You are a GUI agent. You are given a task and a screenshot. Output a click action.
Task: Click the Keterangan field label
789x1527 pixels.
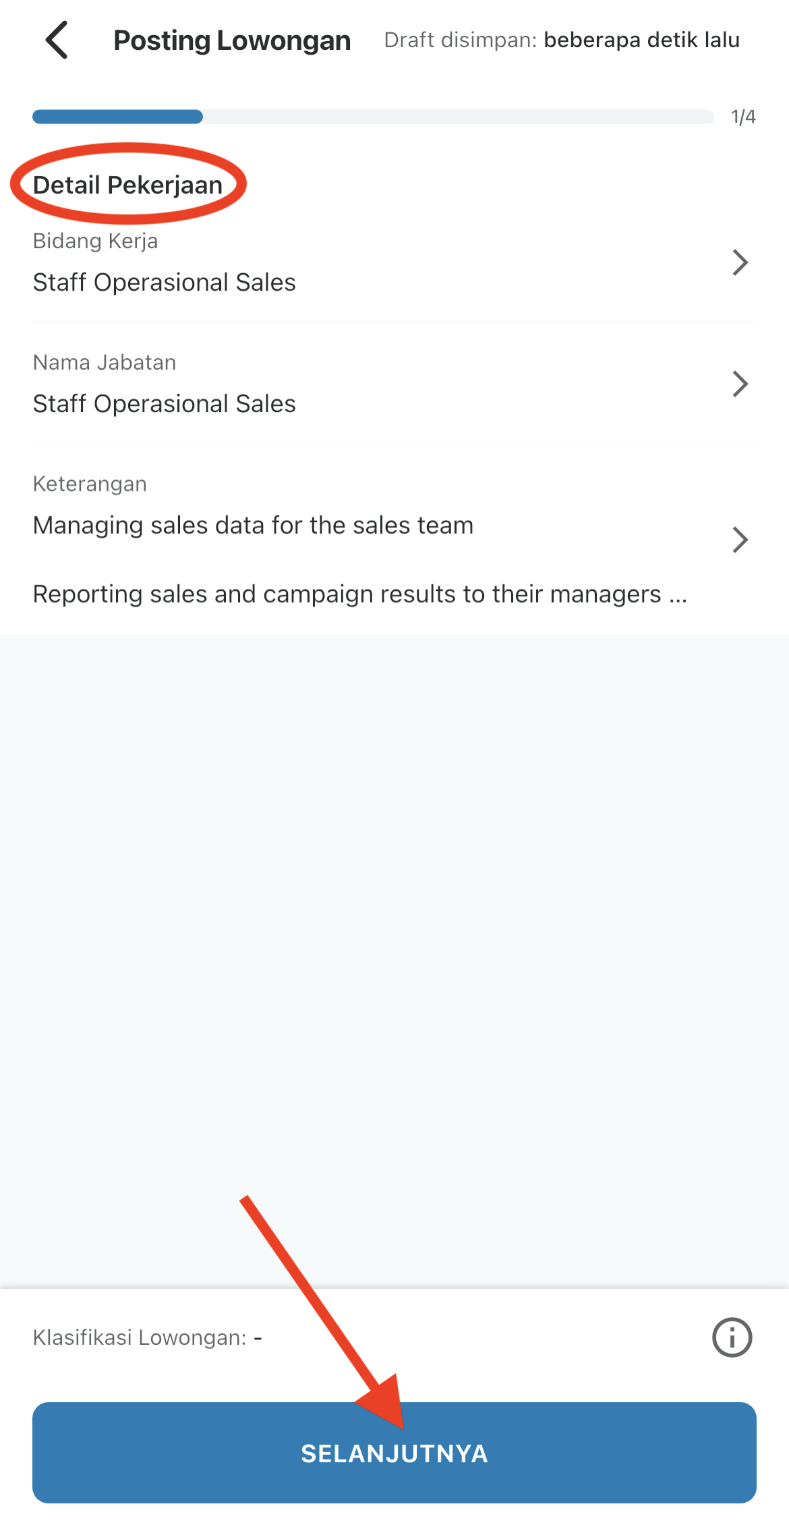pyautogui.click(x=90, y=484)
